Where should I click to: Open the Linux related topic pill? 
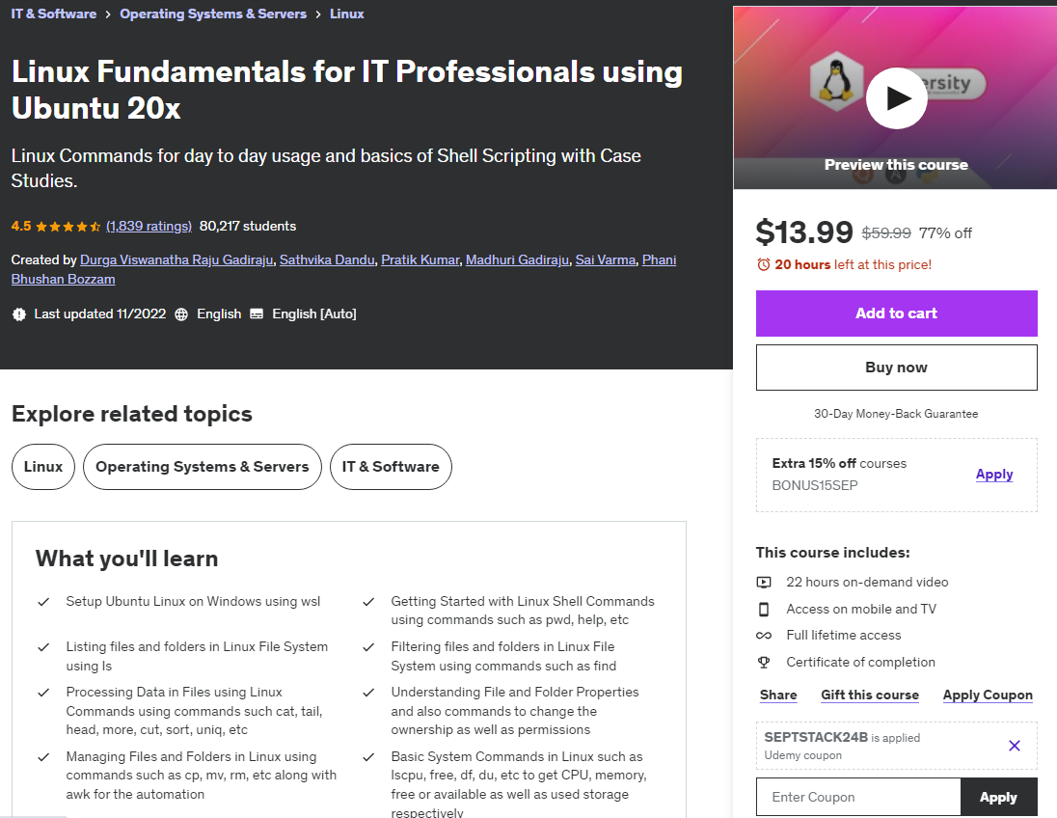click(42, 466)
